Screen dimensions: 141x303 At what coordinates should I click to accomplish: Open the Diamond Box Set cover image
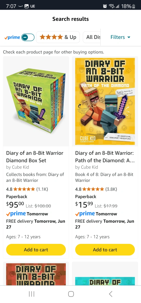(x=36, y=102)
